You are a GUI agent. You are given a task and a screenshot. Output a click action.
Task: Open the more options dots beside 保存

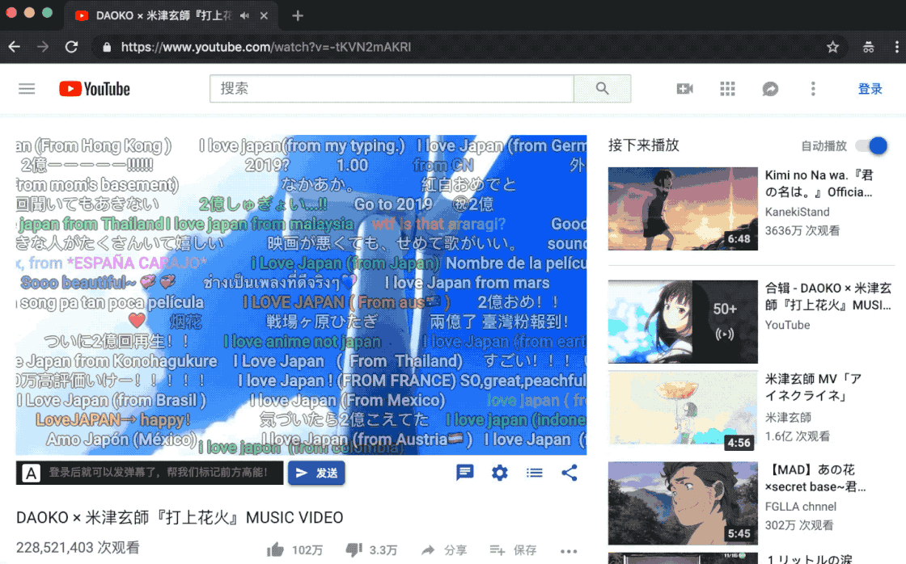click(x=569, y=550)
